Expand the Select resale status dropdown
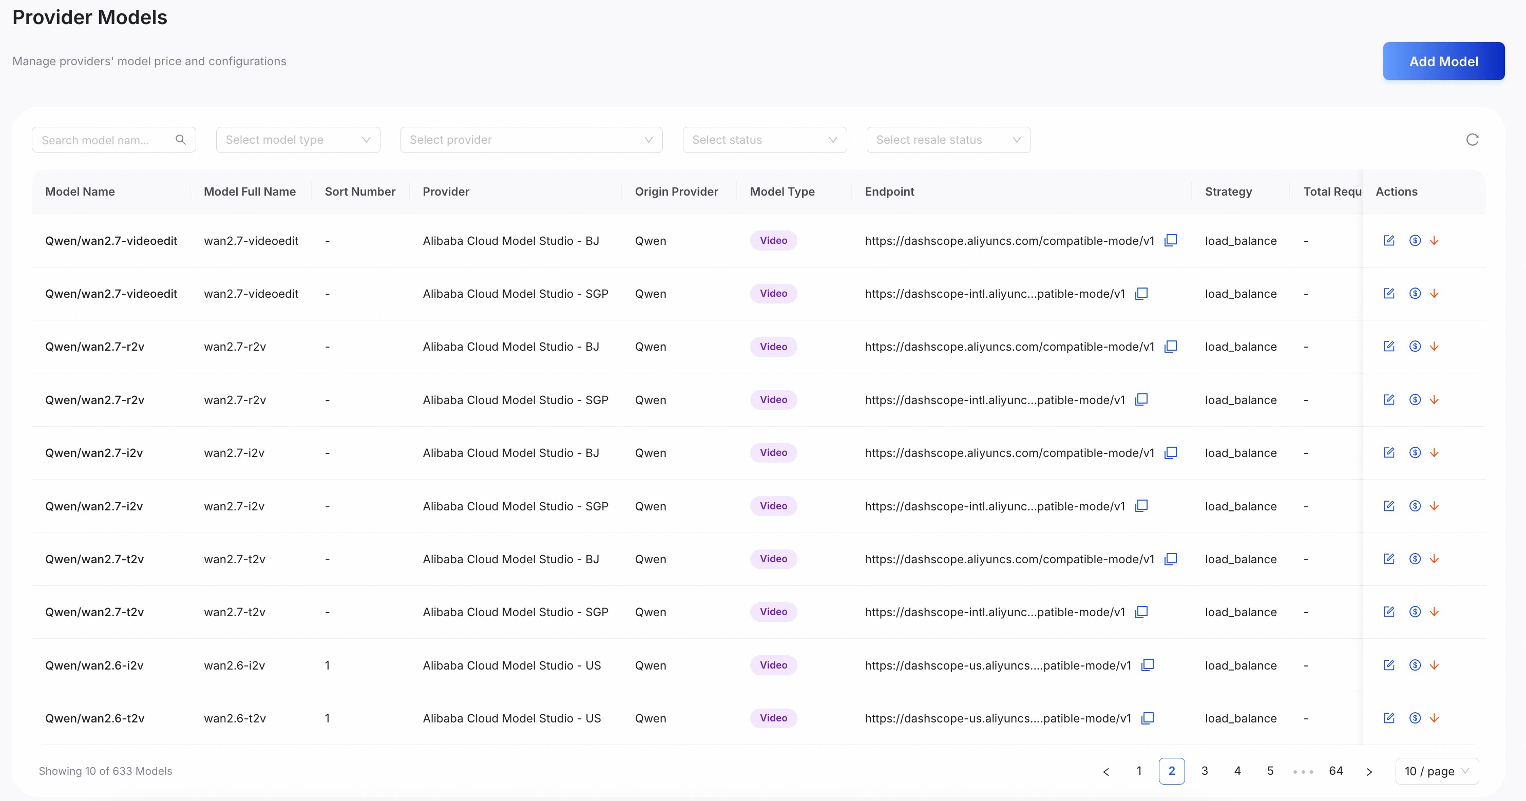Screen dimensions: 1526x801 pos(948,140)
